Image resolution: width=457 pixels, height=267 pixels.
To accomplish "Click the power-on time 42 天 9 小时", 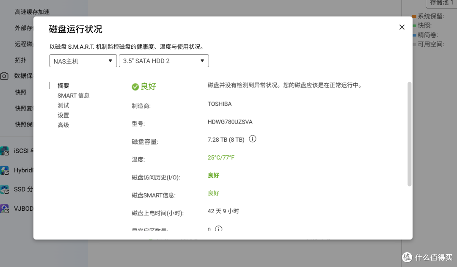I will (x=223, y=211).
